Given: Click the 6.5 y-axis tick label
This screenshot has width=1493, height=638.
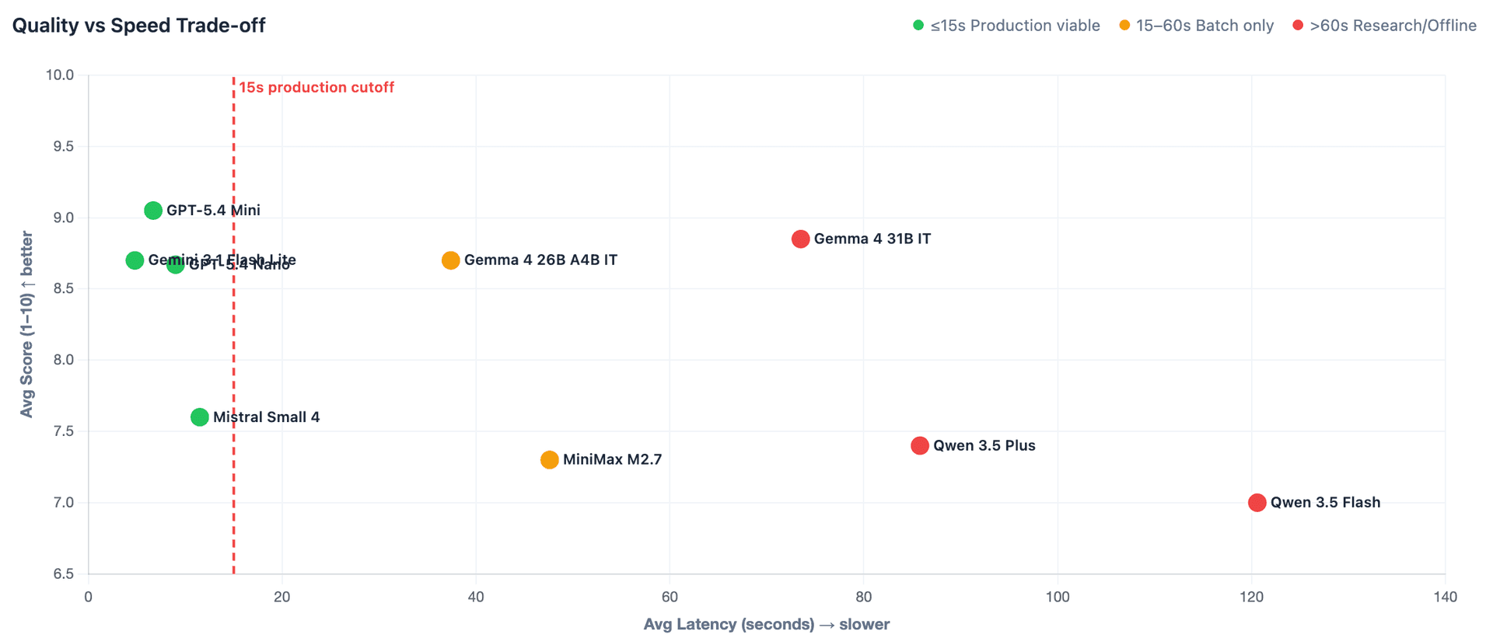Looking at the screenshot, I should click(63, 574).
